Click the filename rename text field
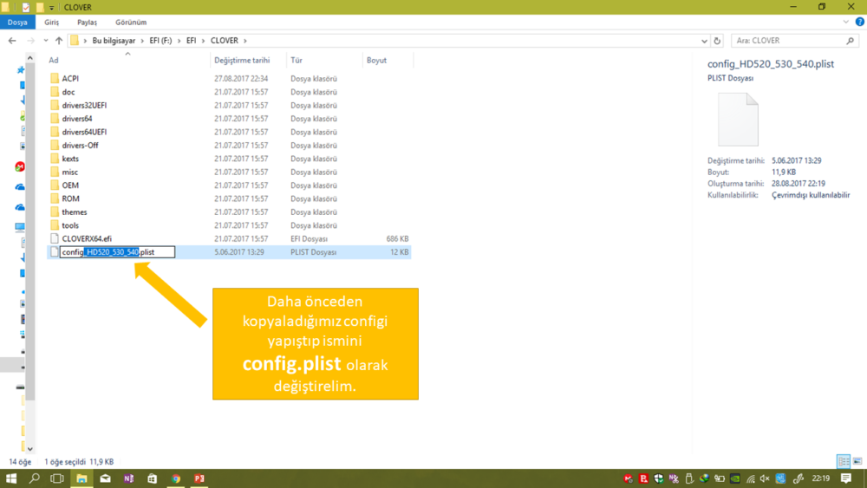This screenshot has width=867, height=488. [x=117, y=252]
